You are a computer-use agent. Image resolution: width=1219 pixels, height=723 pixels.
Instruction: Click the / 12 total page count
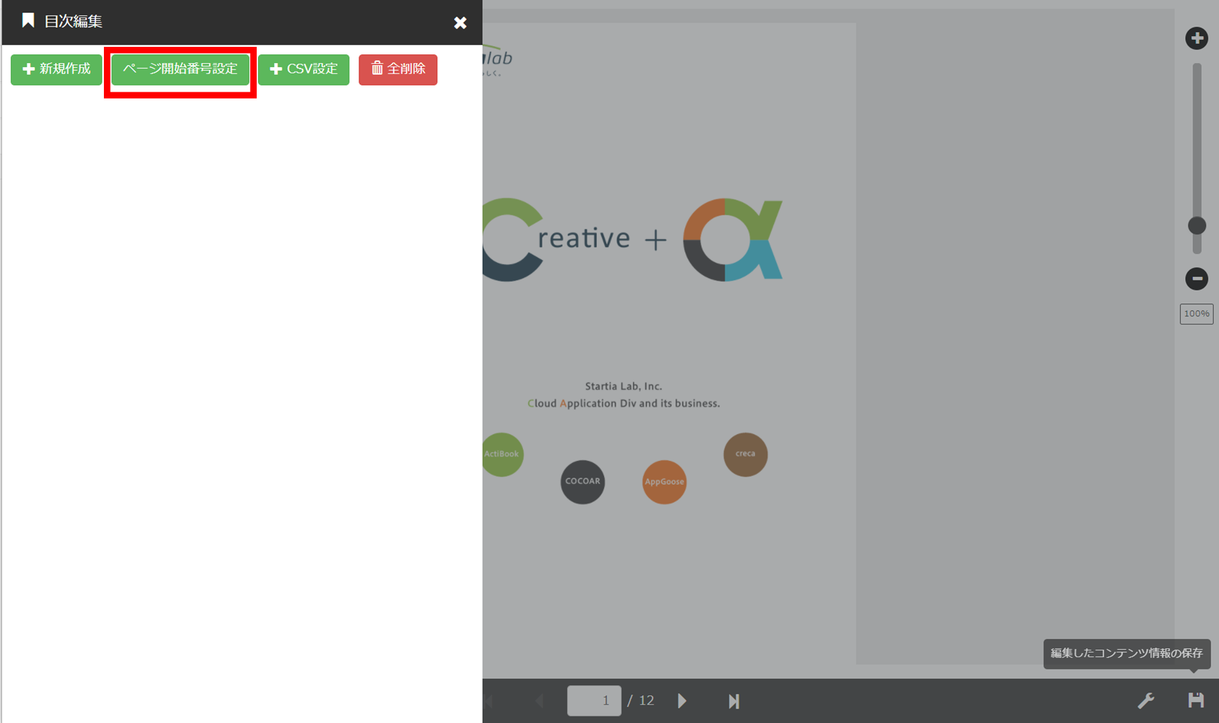pyautogui.click(x=641, y=701)
